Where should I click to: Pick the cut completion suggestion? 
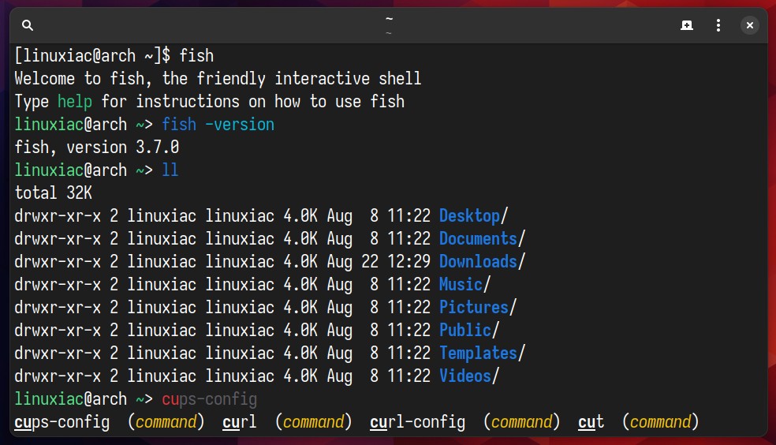click(x=591, y=422)
